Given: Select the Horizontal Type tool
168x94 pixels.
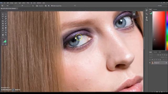Looking at the screenshot, I should (x=6, y=30).
